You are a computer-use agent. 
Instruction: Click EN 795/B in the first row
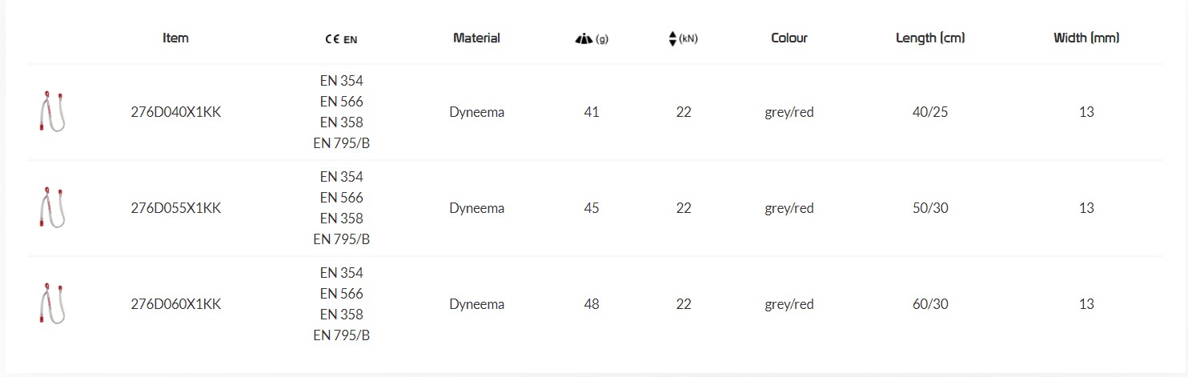point(341,143)
